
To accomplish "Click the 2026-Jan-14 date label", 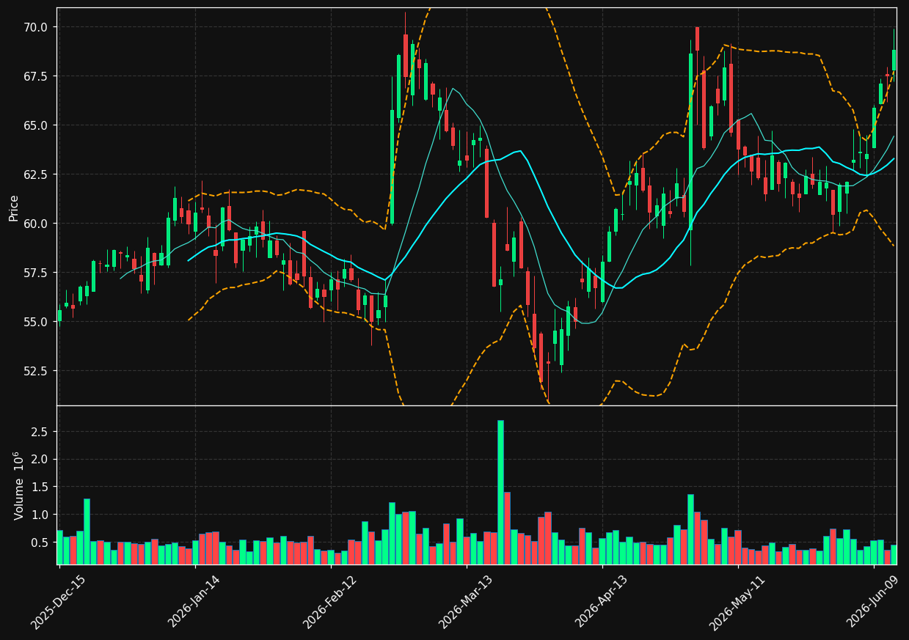I will pos(194,602).
